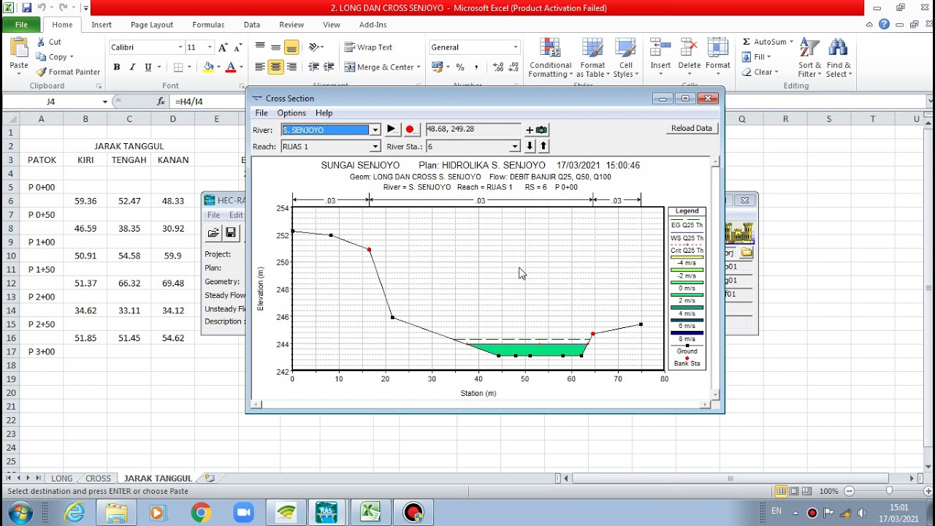Toggle bold formatting

[x=116, y=67]
